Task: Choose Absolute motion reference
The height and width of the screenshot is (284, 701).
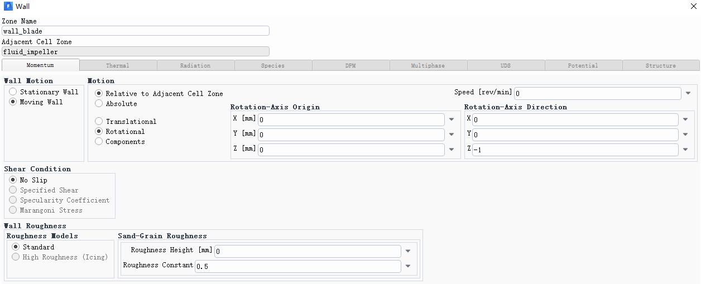Action: tap(99, 103)
